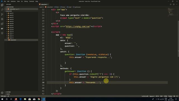179x101 pixels.
Task: Show hidden system tray icons
Action: coord(156,99)
